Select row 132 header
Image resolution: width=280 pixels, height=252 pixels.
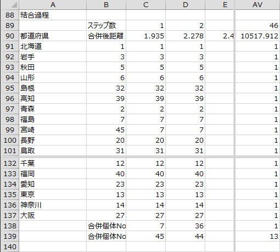(x=10, y=163)
